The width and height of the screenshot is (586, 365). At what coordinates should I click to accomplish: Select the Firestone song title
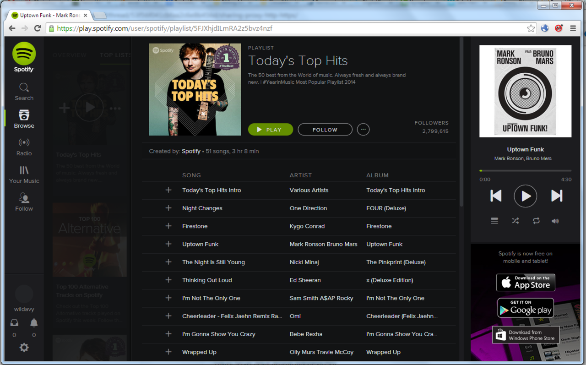195,226
